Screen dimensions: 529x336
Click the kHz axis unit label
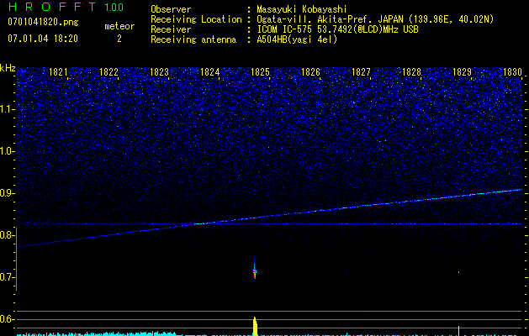pyautogui.click(x=8, y=67)
